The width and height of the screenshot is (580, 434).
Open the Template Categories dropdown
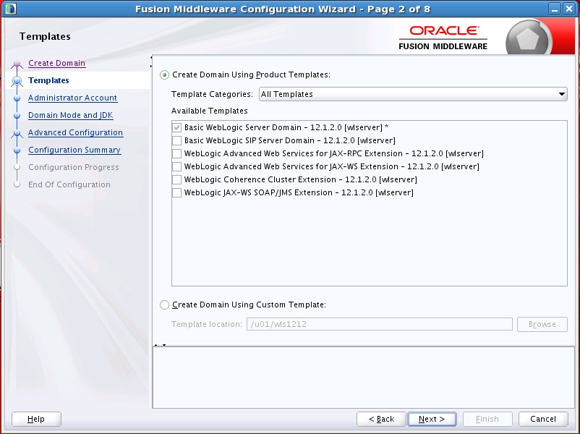pos(413,94)
